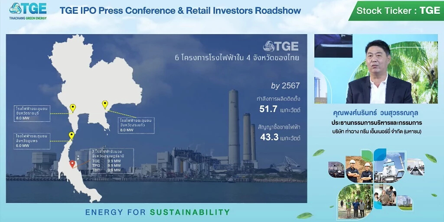Click the 'TGE 9.9 MW' row in Surat Thani box
Screen dimensions: 444x222
click(x=107, y=161)
